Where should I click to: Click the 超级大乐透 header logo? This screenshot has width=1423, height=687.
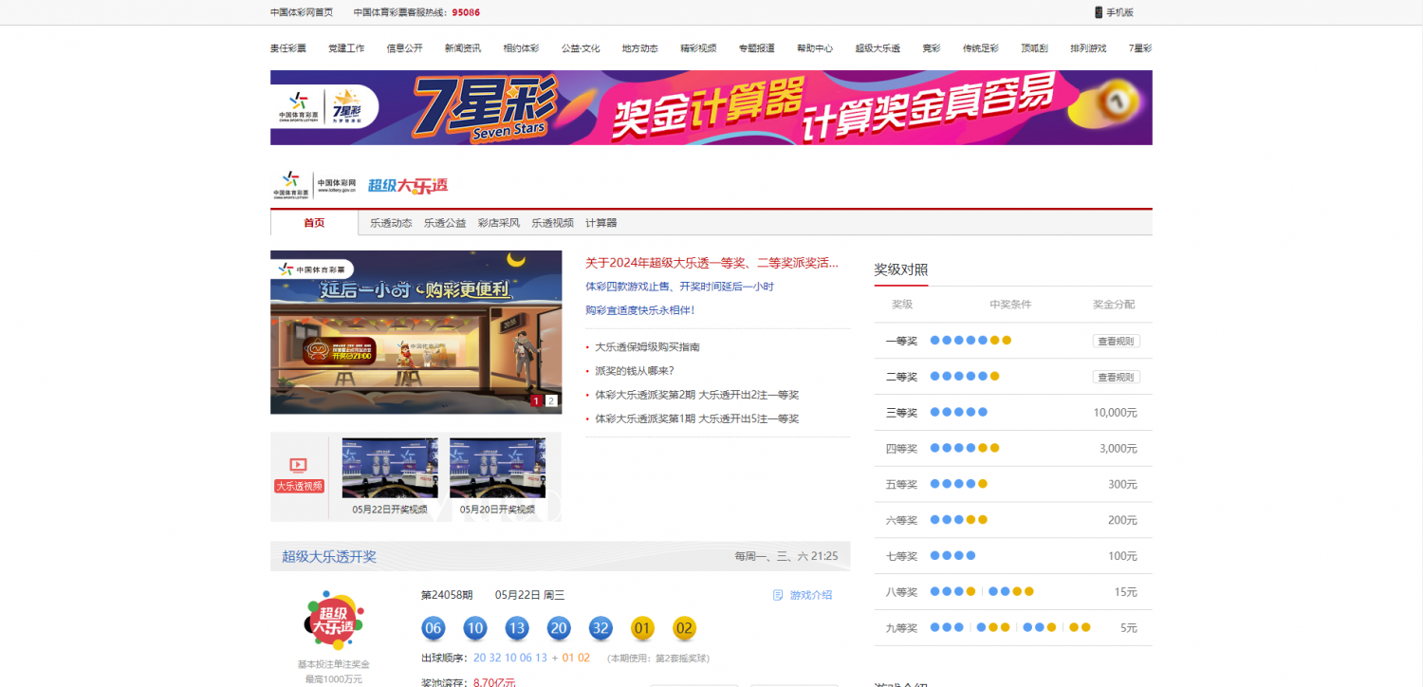[408, 186]
